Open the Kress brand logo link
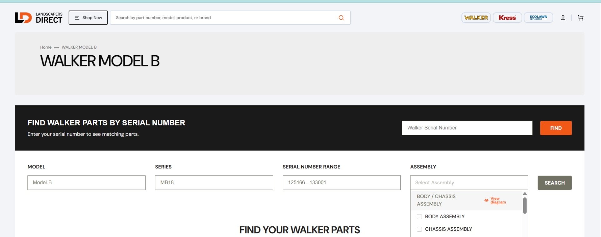Viewport: 601px width, 237px height. click(x=507, y=18)
